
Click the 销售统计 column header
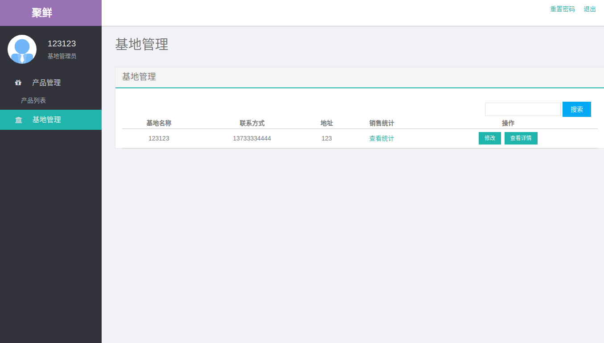[x=381, y=123]
